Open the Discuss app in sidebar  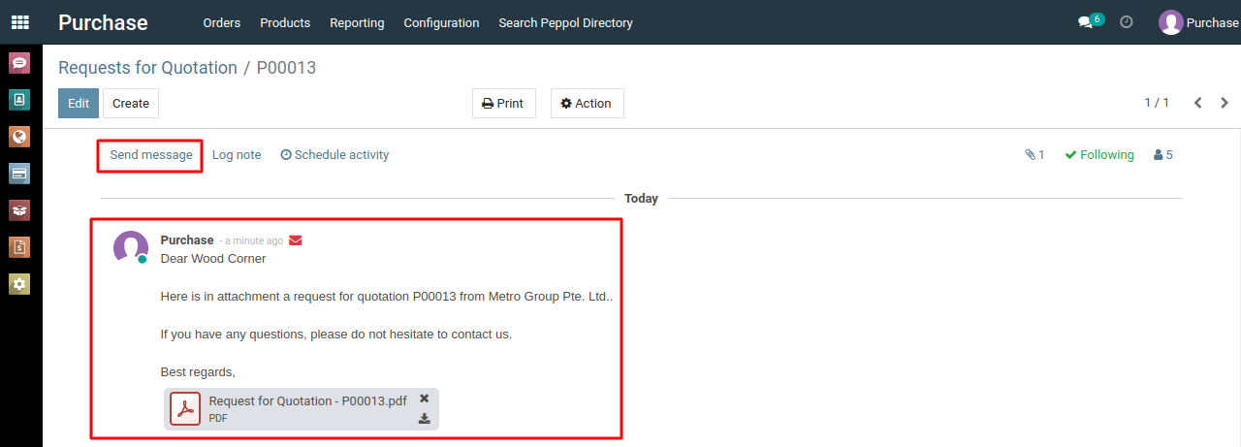[19, 63]
